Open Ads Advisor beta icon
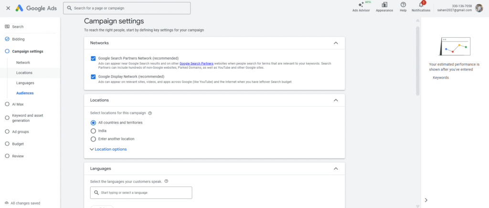This screenshot has height=208, width=489. [x=361, y=5]
